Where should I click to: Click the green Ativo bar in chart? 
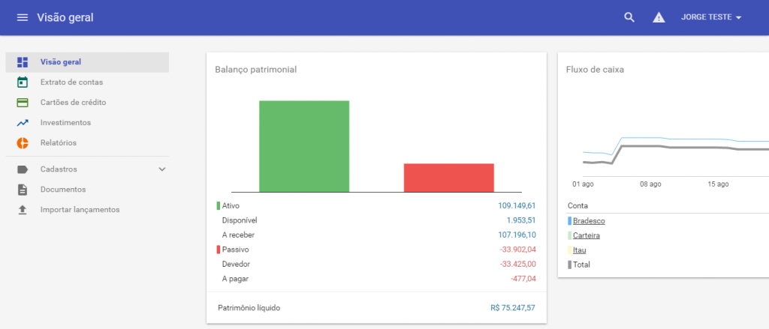[304, 146]
